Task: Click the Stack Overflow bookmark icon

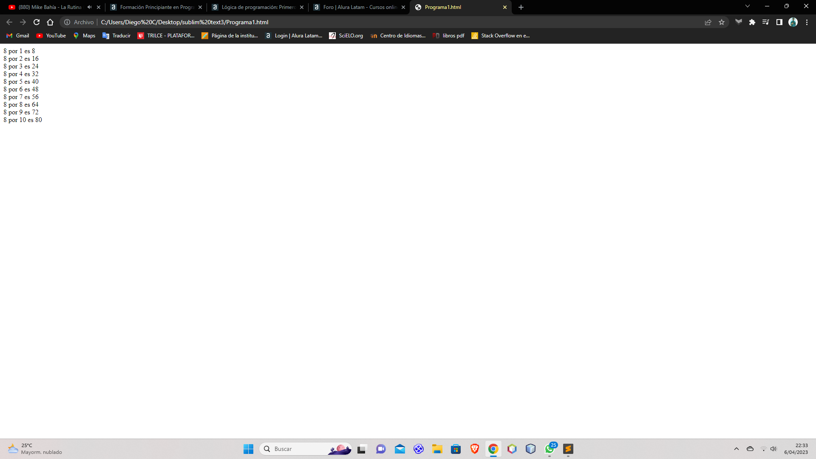Action: 475,35
